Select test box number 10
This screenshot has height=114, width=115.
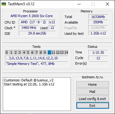pos(49,52)
